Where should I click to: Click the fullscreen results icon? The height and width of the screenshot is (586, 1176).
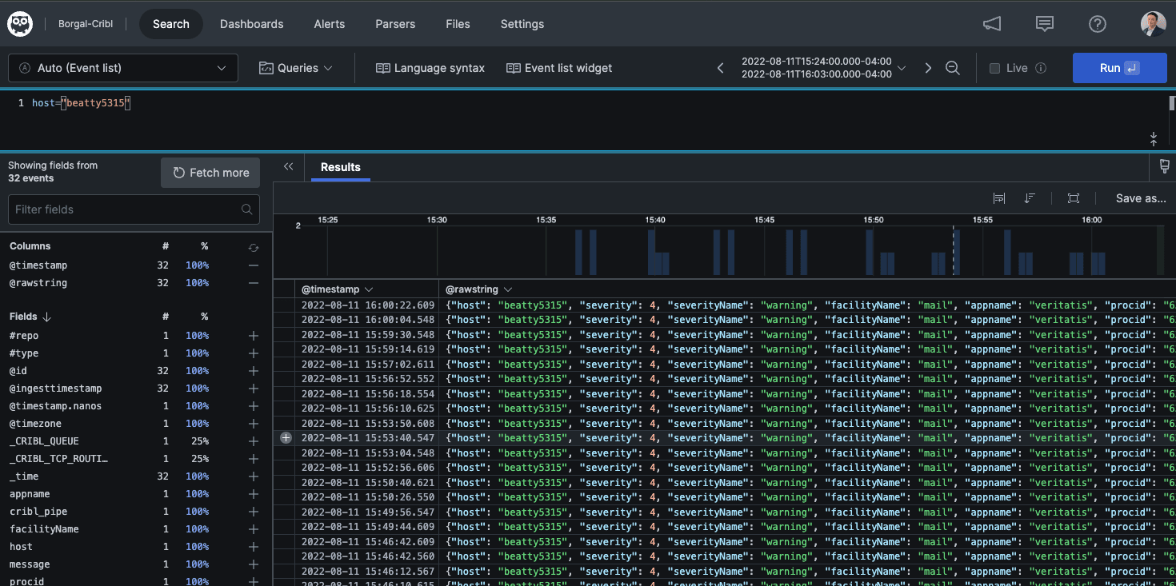pyautogui.click(x=1073, y=198)
